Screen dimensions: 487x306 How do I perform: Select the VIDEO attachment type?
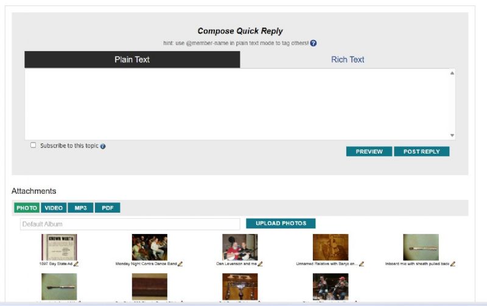(54, 208)
